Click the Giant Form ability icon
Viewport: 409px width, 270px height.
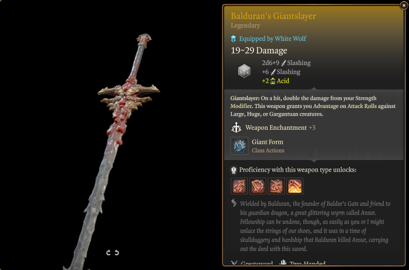click(239, 146)
